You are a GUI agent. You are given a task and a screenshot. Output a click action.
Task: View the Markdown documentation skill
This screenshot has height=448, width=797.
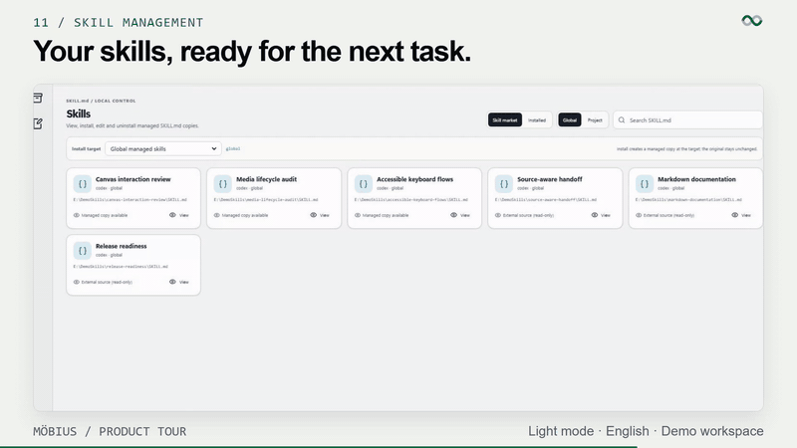coord(741,215)
